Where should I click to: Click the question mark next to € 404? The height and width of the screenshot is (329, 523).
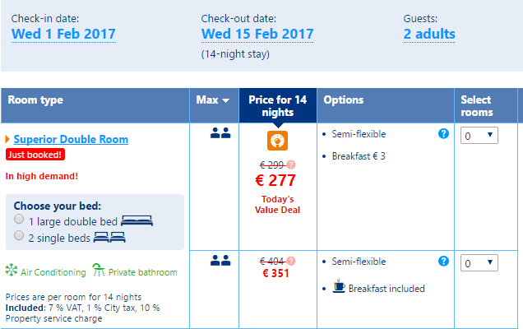point(290,261)
